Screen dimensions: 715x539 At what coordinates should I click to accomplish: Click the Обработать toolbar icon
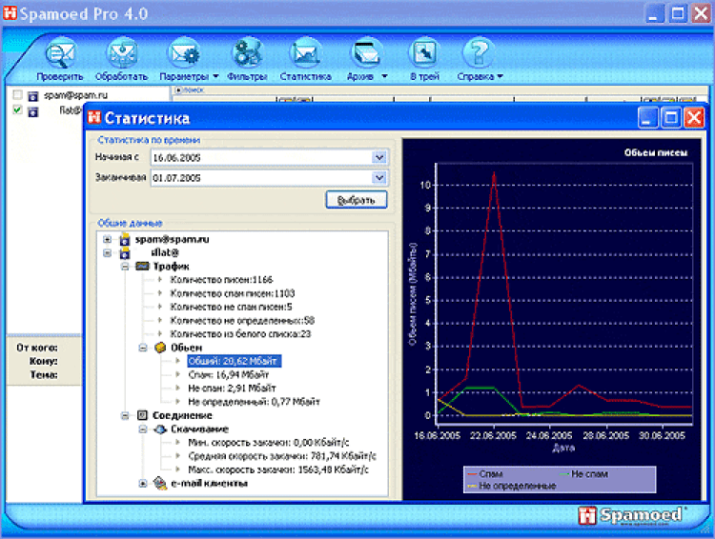121,53
